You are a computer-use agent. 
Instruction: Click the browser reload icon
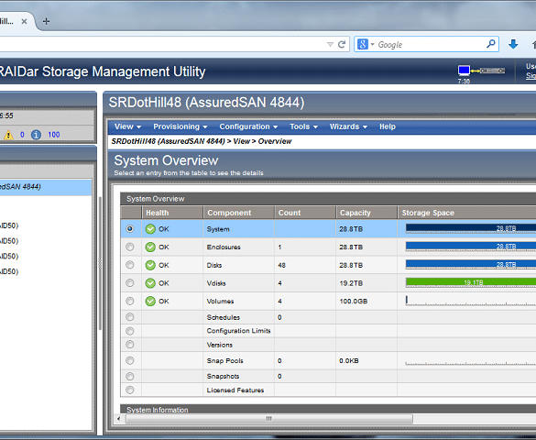click(342, 44)
